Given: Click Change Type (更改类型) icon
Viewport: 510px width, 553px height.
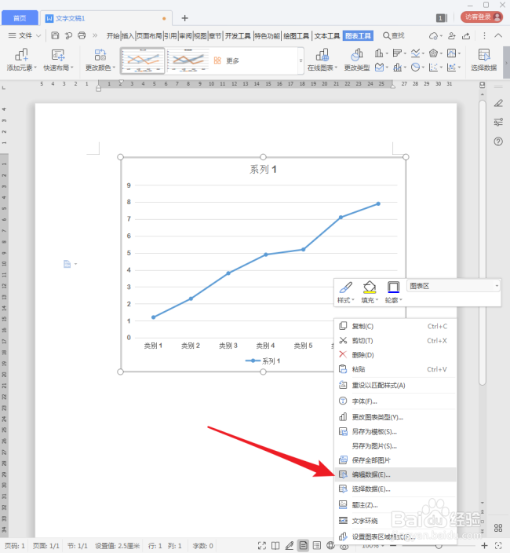Looking at the screenshot, I should click(x=357, y=60).
